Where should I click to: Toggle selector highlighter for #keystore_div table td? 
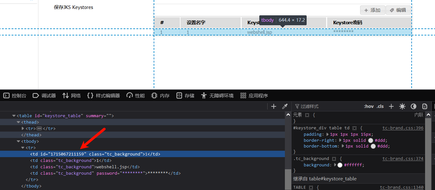(355, 128)
